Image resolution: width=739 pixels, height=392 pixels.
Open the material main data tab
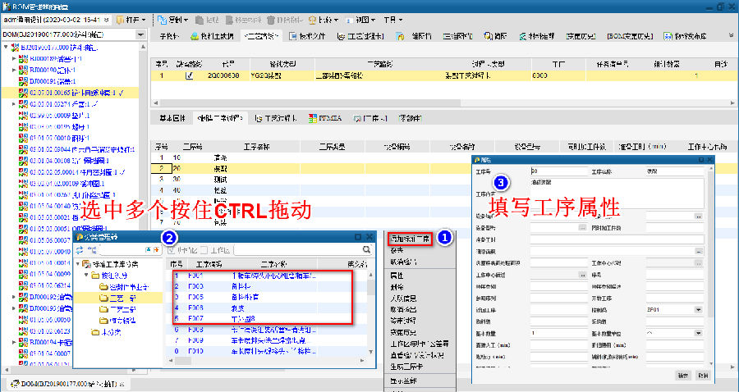(212, 36)
